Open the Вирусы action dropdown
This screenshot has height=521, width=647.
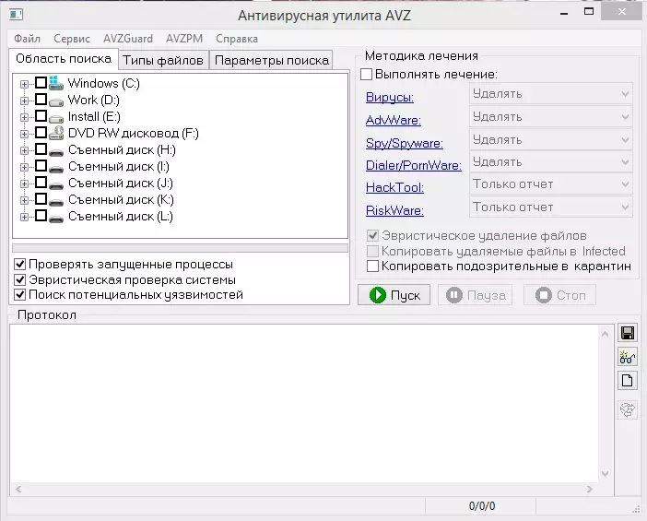pos(551,94)
